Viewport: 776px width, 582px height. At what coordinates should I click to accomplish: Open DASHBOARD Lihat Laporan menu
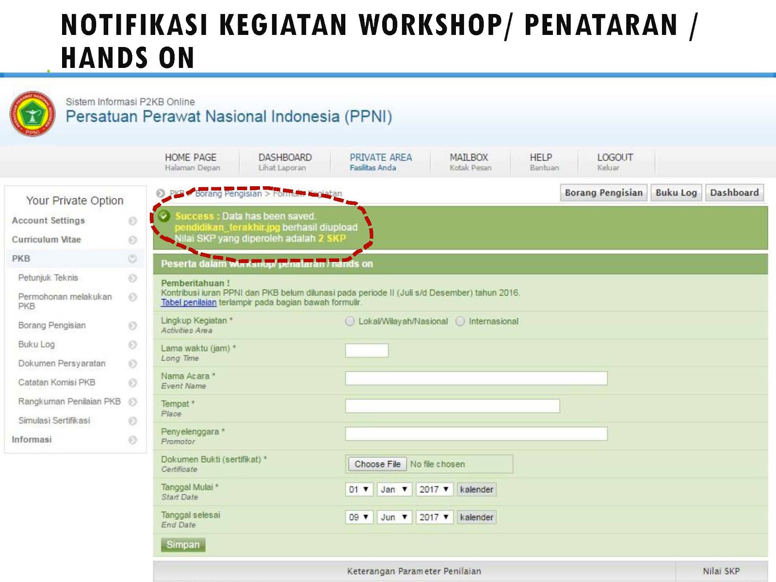pos(285,162)
